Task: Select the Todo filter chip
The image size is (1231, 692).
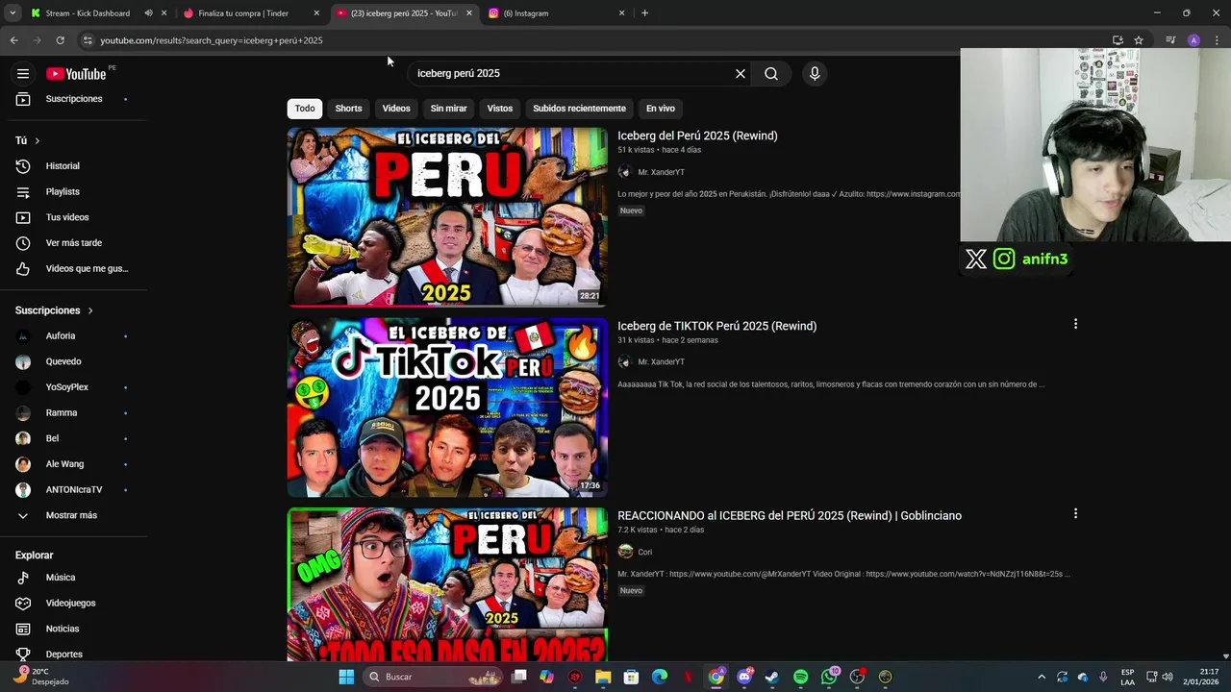Action: pyautogui.click(x=305, y=109)
